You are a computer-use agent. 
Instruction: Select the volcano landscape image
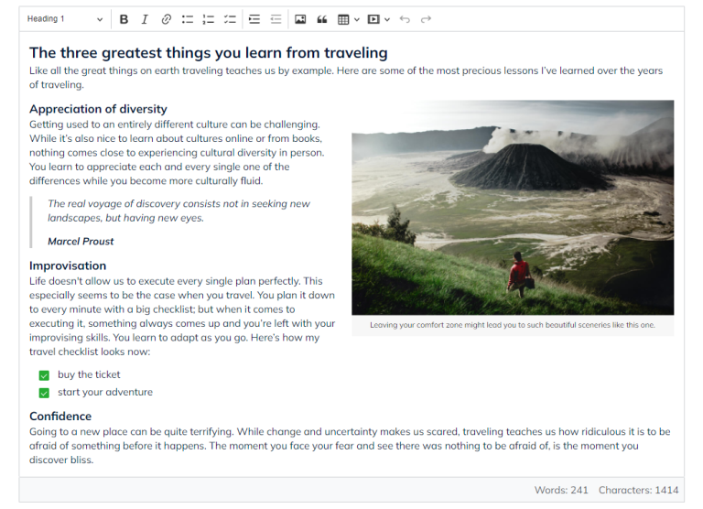click(x=513, y=207)
